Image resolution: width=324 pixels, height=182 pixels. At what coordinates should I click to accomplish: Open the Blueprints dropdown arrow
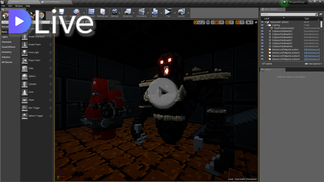[x=134, y=13]
